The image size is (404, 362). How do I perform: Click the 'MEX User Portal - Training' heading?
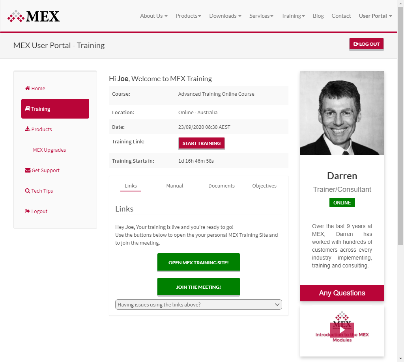click(x=59, y=45)
